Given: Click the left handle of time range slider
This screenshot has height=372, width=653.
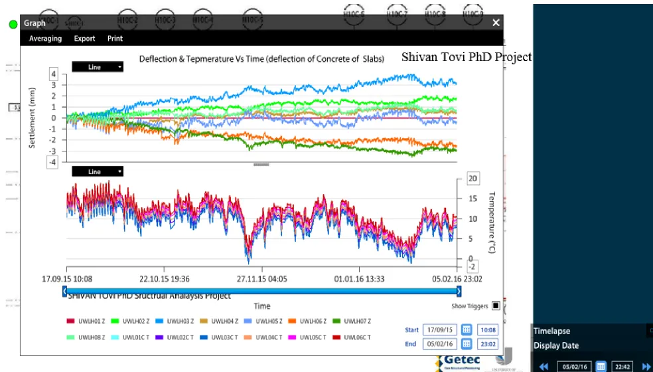Looking at the screenshot, I should click(64, 291).
